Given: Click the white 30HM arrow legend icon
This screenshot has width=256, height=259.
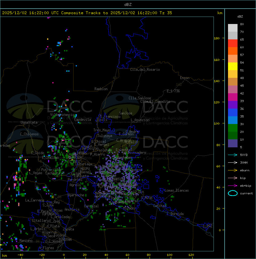Looking at the screenshot, I should point(233,163).
